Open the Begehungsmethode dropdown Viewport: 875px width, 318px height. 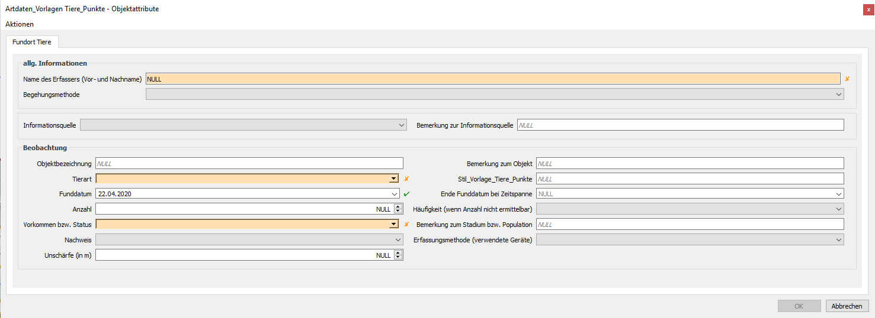(x=838, y=95)
